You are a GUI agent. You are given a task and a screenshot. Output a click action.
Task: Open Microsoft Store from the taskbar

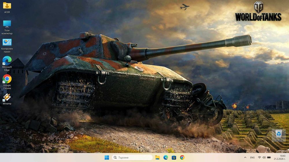[174, 157]
